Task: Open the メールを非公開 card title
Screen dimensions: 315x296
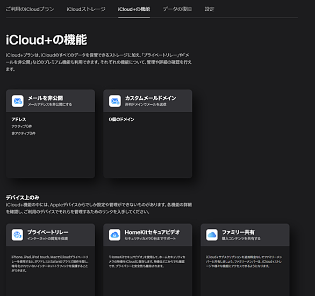Action: click(x=45, y=98)
